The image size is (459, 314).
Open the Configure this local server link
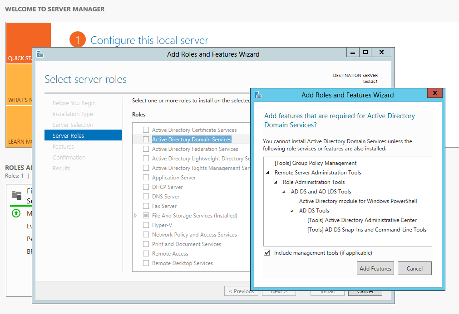pos(149,40)
